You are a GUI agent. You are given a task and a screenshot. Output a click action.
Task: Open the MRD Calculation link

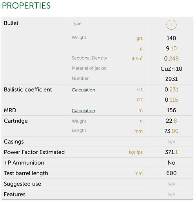(83, 111)
